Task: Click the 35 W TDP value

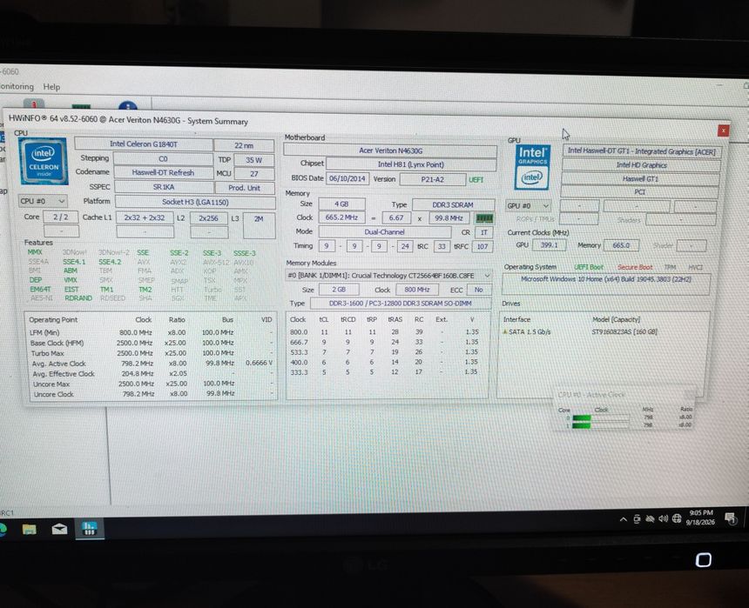Action: click(253, 160)
